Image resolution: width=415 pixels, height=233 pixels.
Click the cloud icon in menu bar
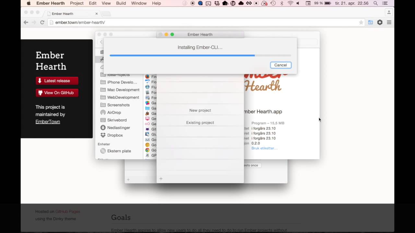pos(241,3)
